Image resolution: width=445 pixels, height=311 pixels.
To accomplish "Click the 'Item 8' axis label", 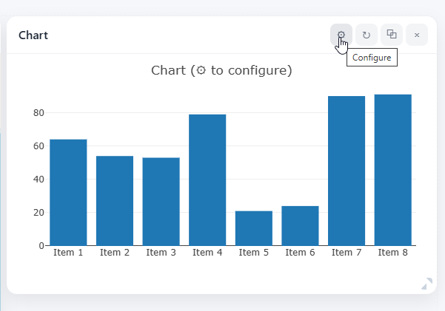I will click(392, 253).
